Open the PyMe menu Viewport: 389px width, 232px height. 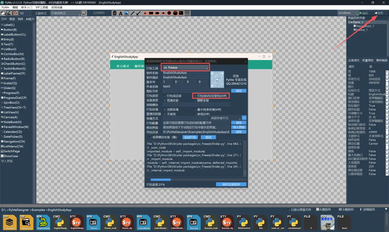click(x=5, y=8)
